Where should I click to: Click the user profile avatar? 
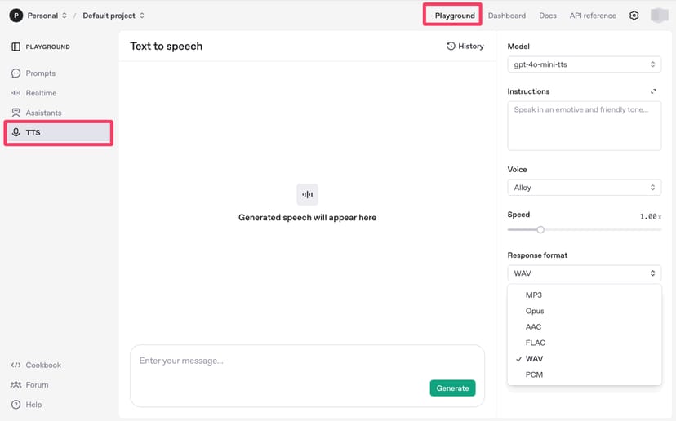[x=659, y=16]
